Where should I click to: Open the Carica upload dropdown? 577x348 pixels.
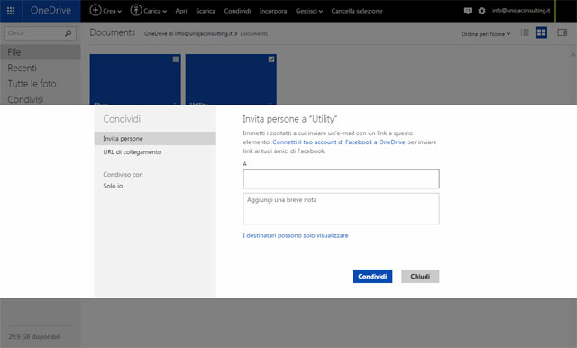tap(155, 11)
